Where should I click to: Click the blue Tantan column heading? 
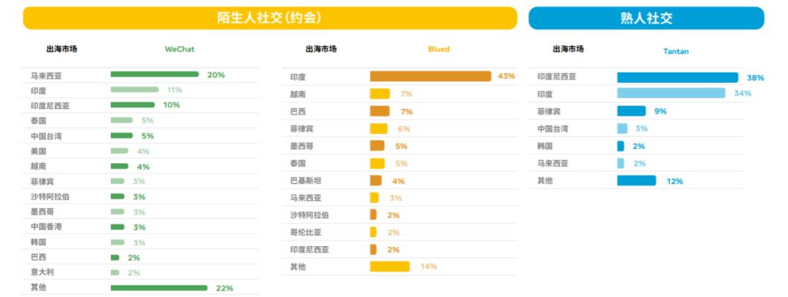pos(676,51)
